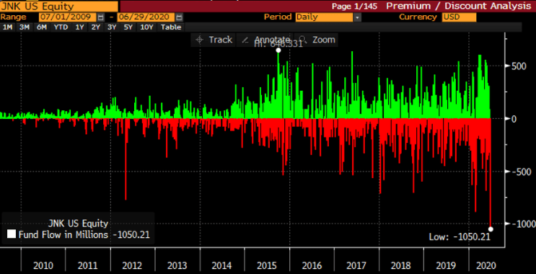Click the 2010 year axis label

43,265
